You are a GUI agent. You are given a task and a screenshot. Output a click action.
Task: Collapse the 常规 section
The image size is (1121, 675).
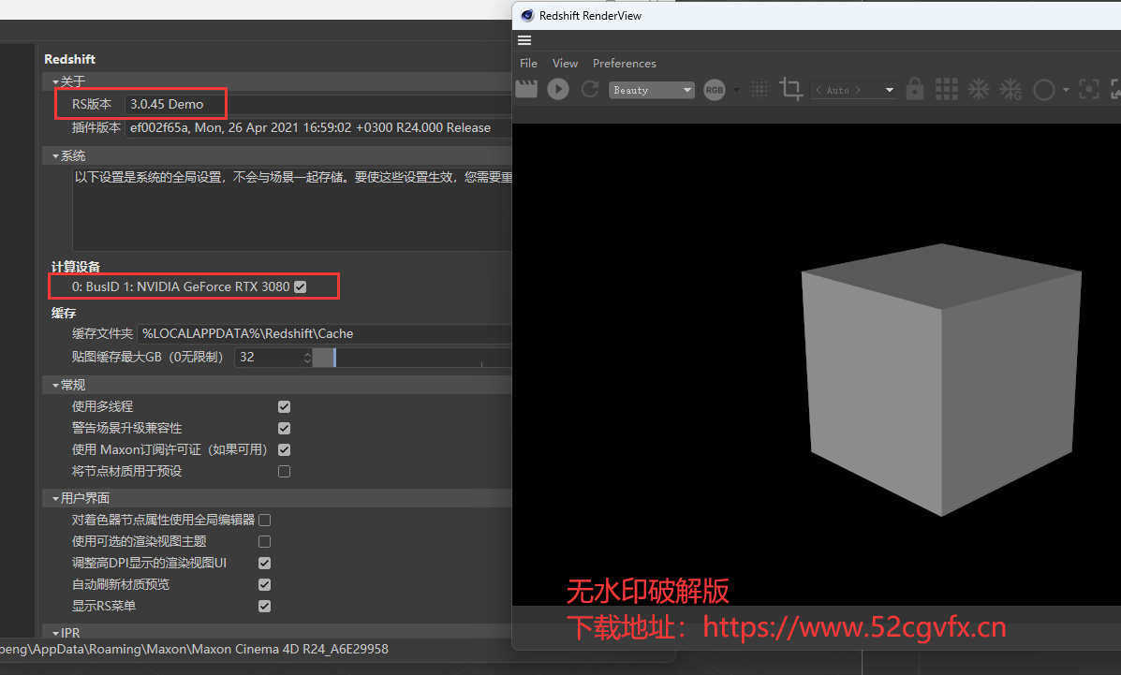56,386
